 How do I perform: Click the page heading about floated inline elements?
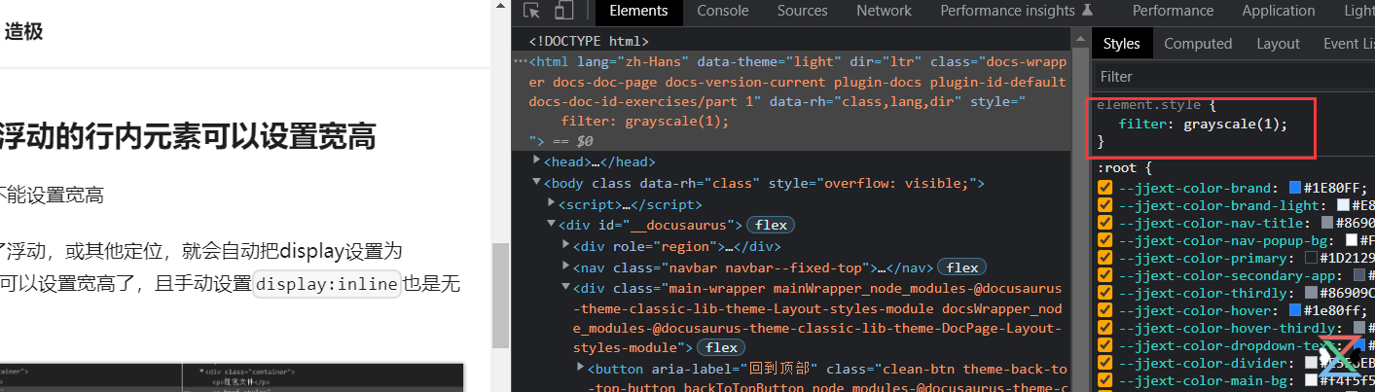188,137
